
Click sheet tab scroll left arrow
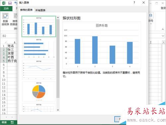6,117
